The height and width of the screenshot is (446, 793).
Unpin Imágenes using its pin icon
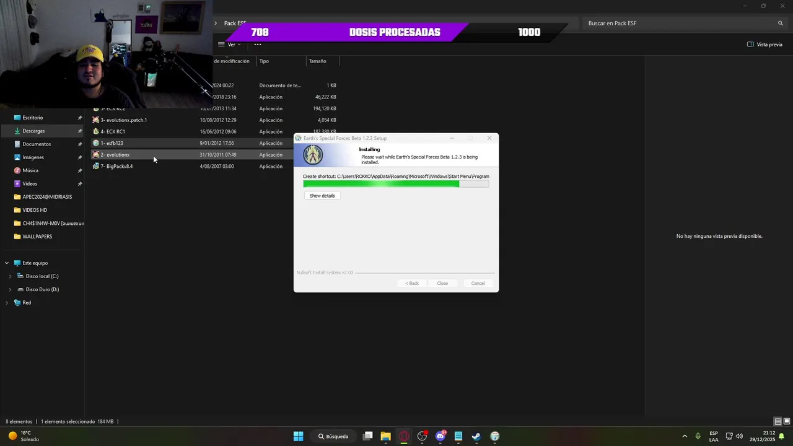click(80, 157)
